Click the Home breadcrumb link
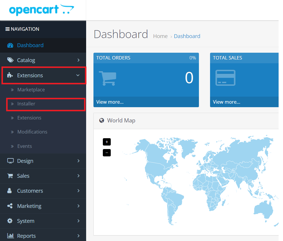 pyautogui.click(x=160, y=36)
